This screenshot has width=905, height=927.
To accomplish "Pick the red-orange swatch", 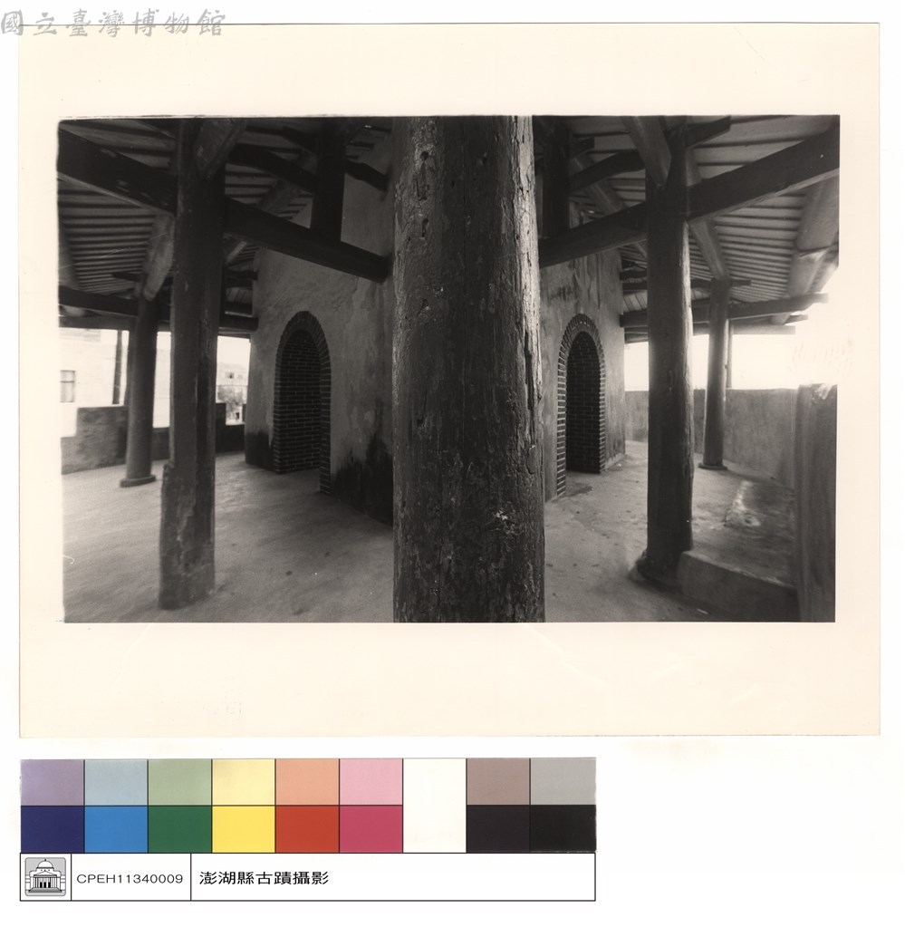I will point(307,829).
